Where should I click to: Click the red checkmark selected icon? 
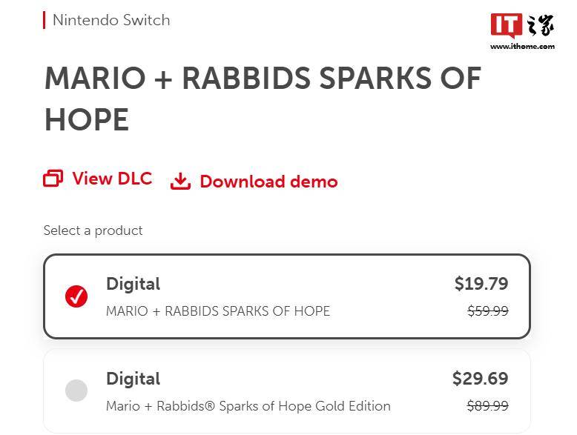tap(76, 296)
